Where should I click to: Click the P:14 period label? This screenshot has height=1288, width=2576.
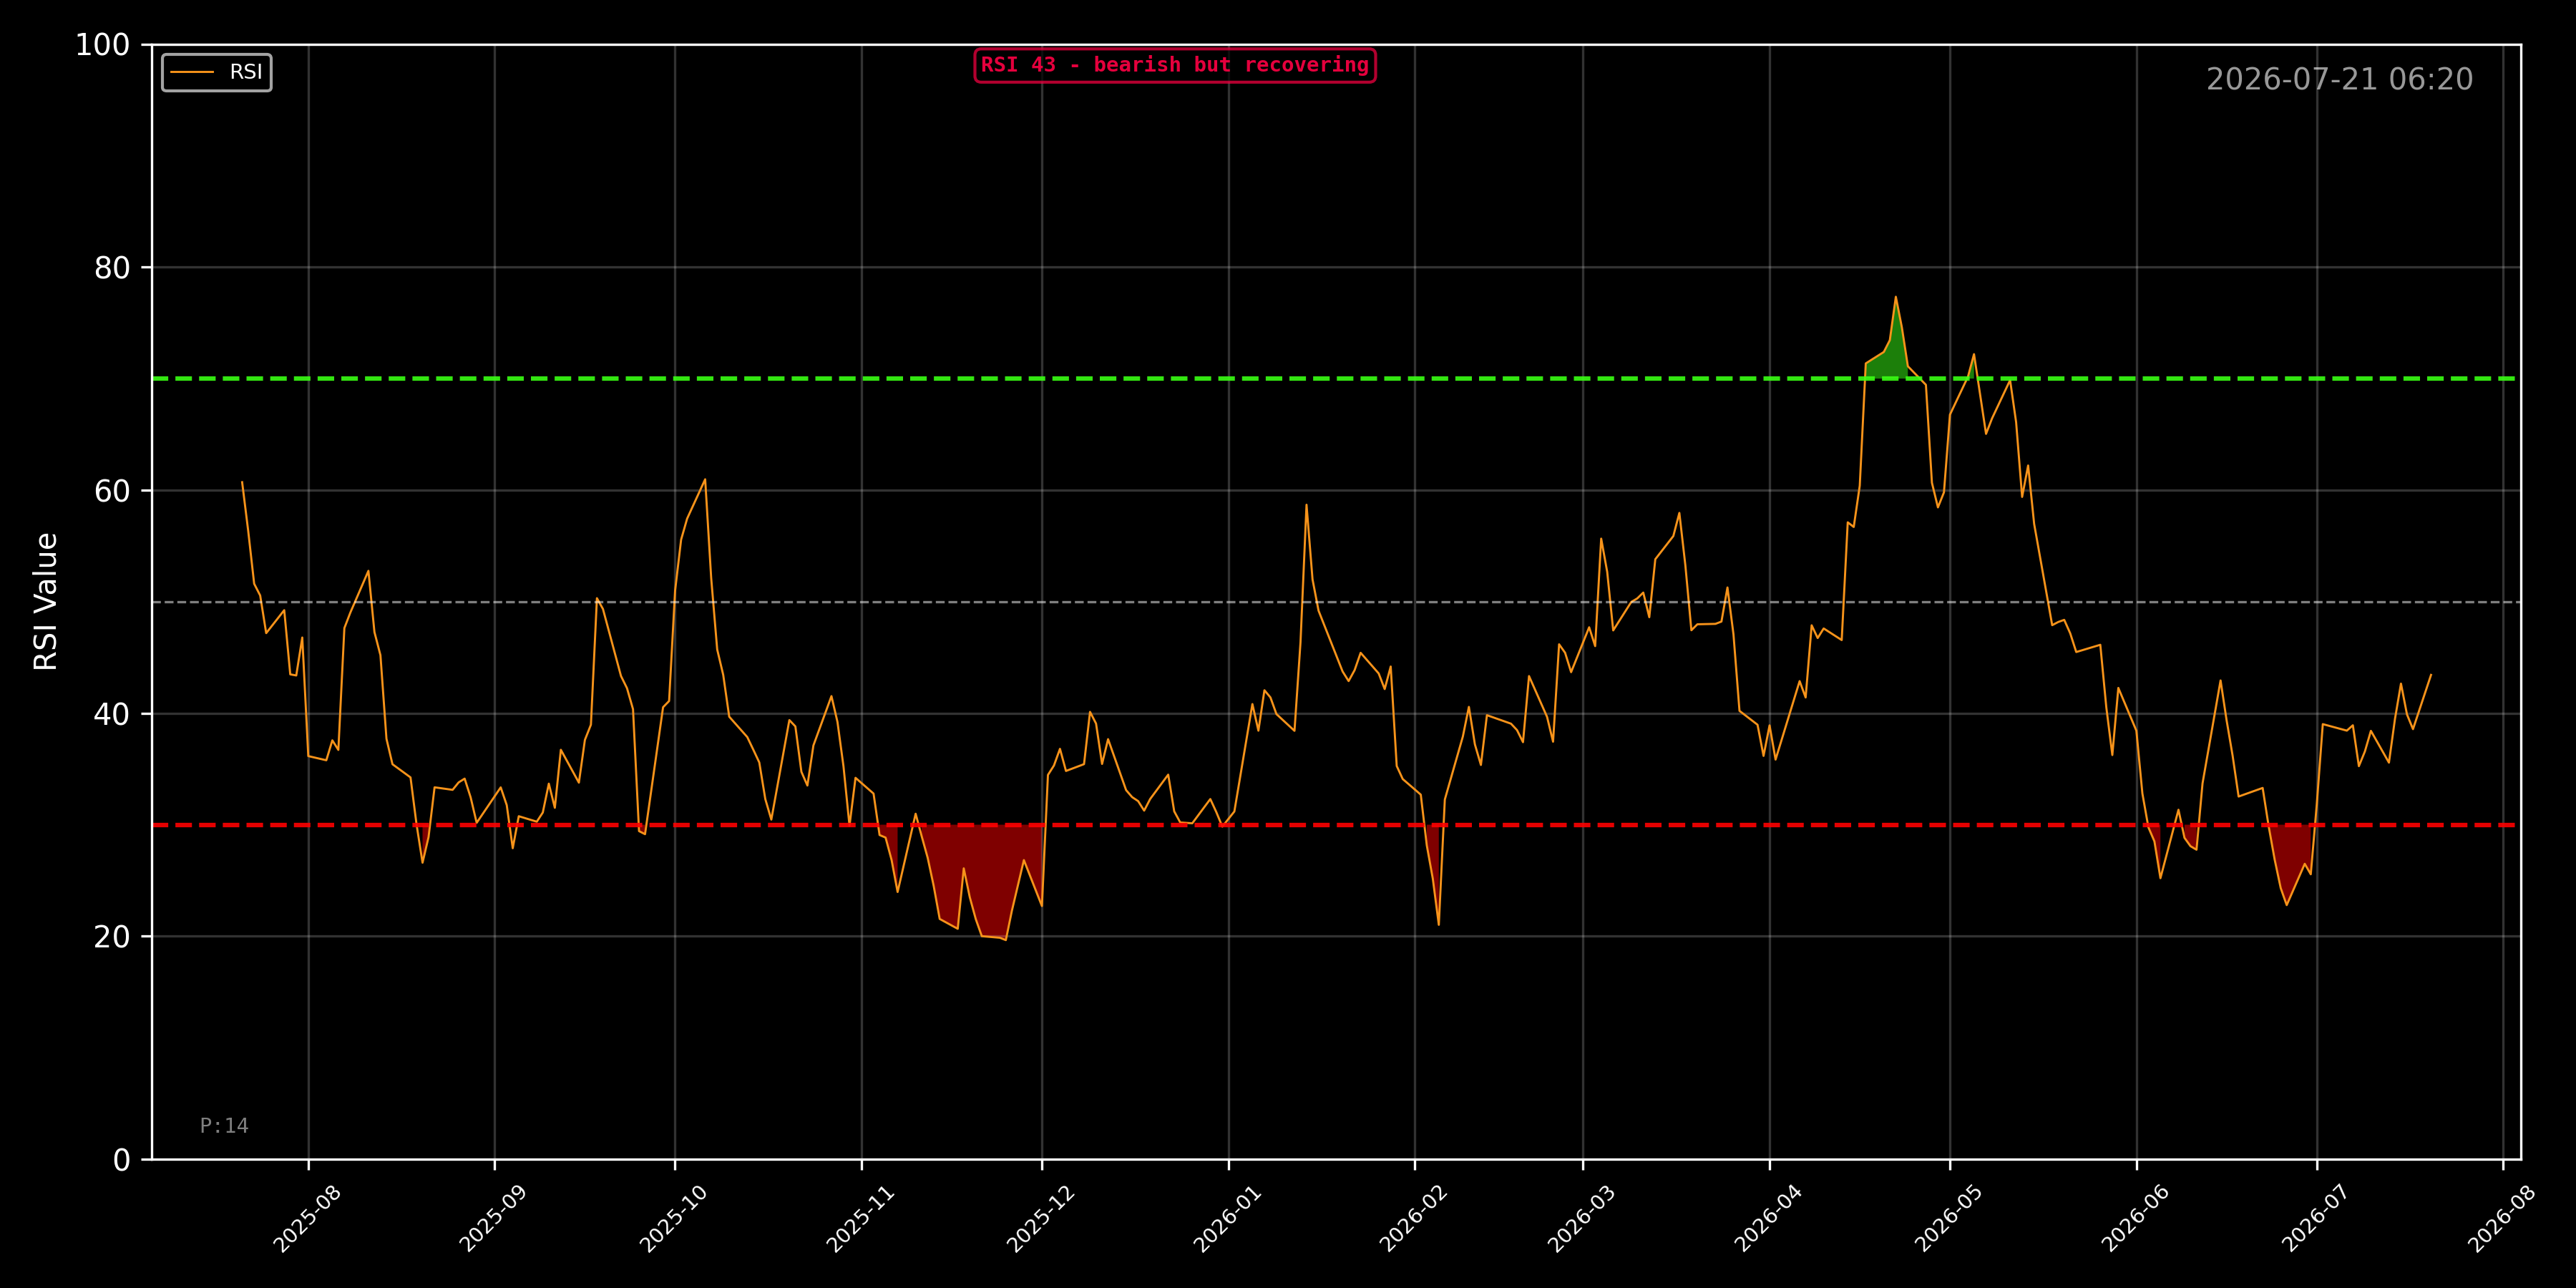click(224, 1125)
